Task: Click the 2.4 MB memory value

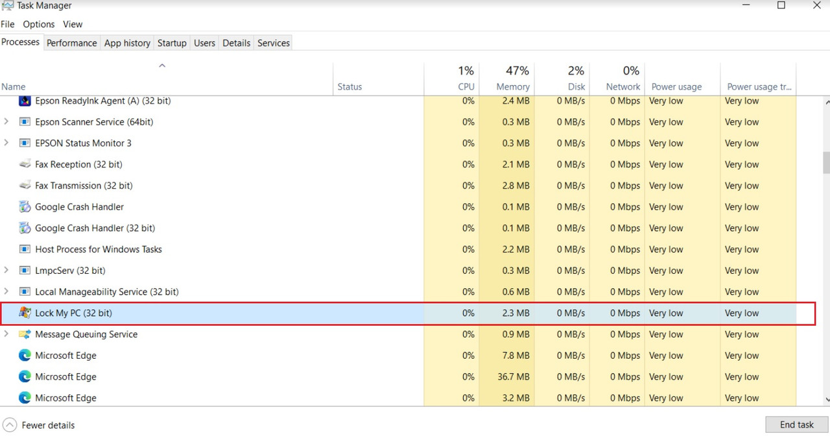Action: pyautogui.click(x=516, y=101)
